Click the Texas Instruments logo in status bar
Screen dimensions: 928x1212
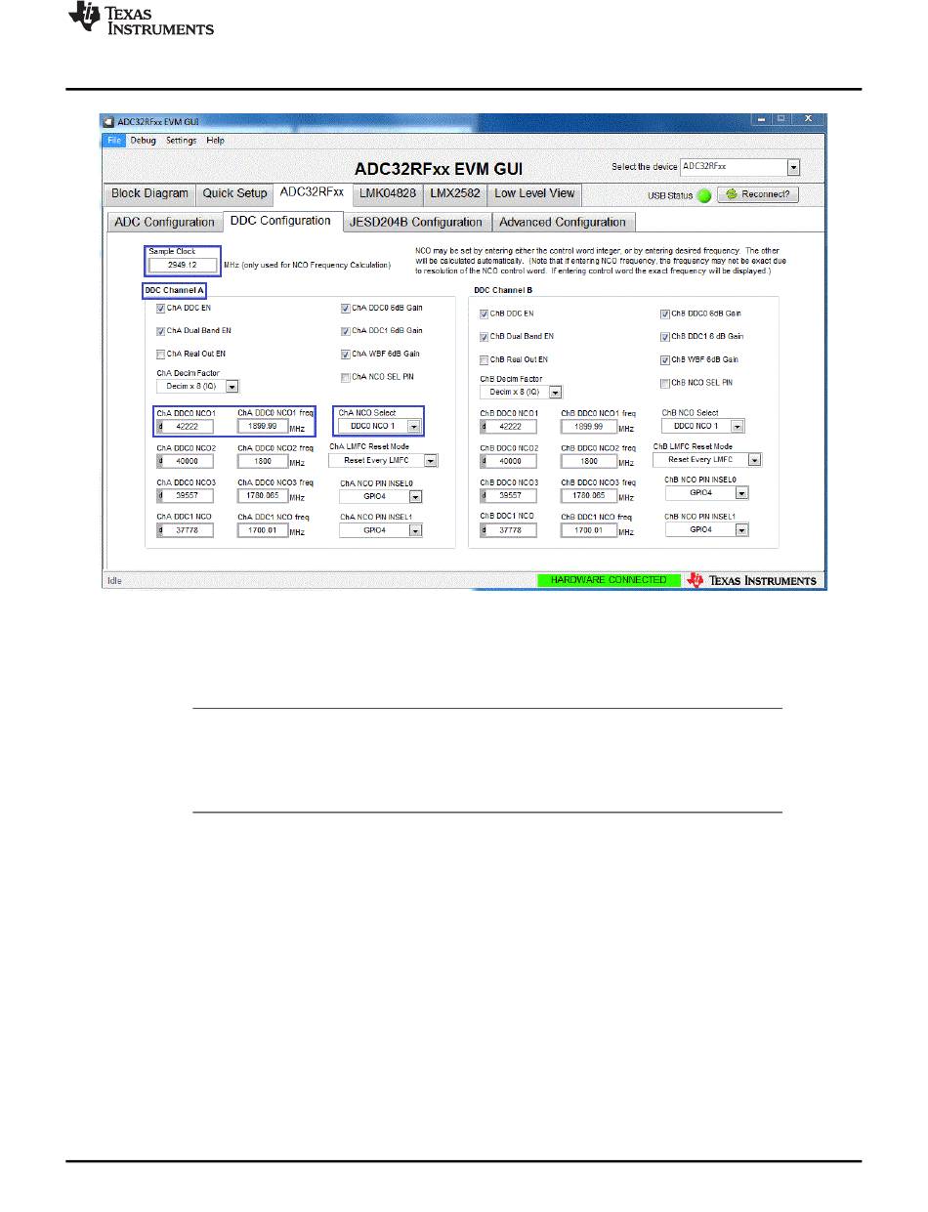[752, 580]
